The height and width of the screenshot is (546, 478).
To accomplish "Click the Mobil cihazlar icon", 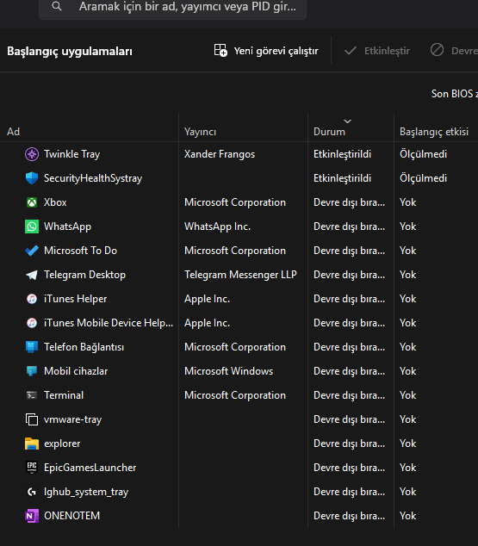I will pyautogui.click(x=32, y=371).
